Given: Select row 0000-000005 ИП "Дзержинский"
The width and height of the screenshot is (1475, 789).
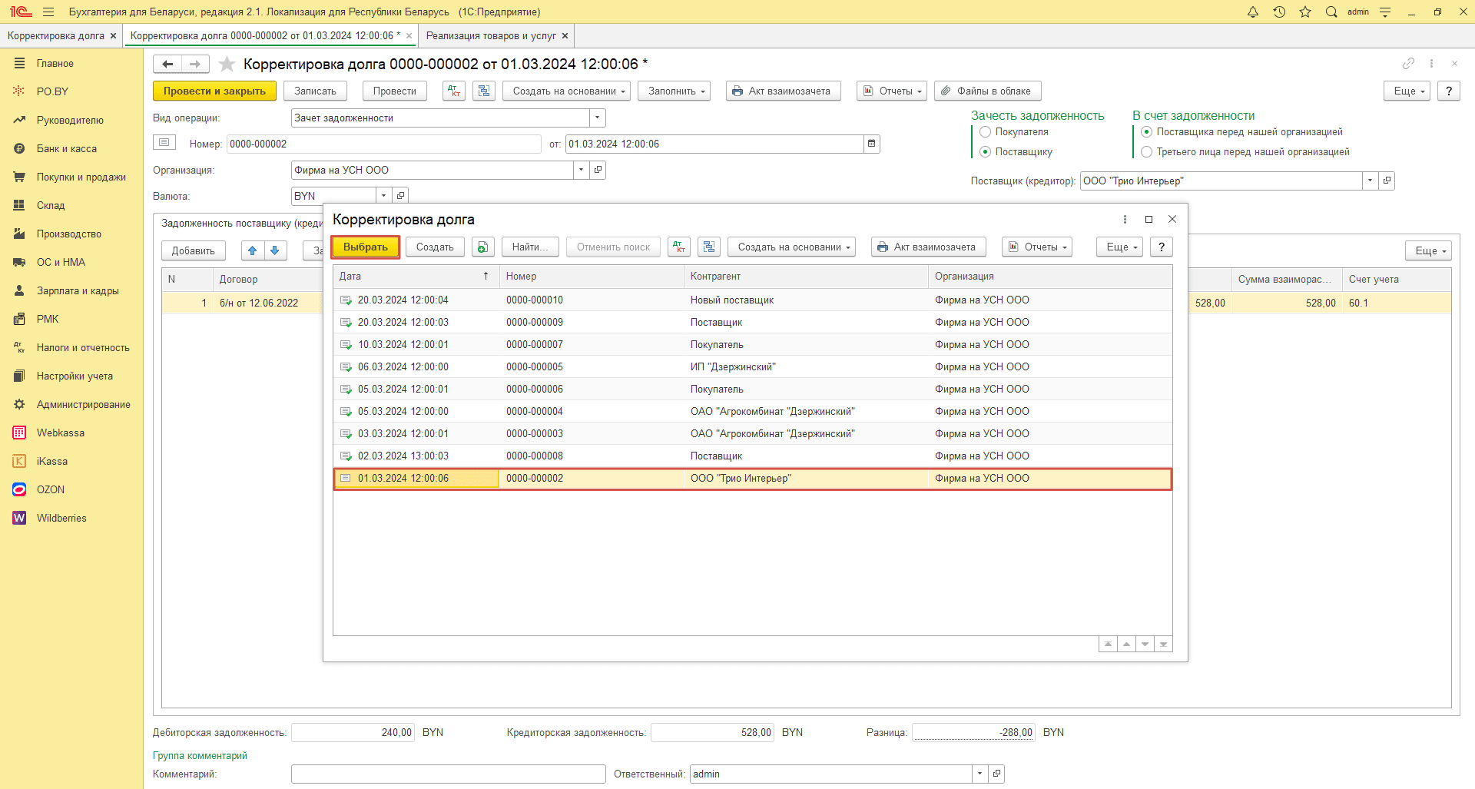Looking at the screenshot, I should pos(753,367).
